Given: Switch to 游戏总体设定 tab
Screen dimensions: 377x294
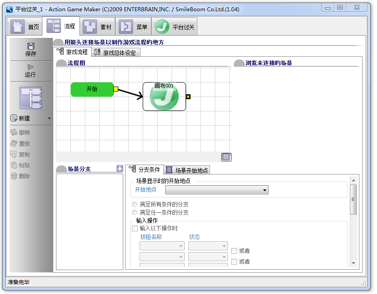Looking at the screenshot, I should (x=116, y=52).
